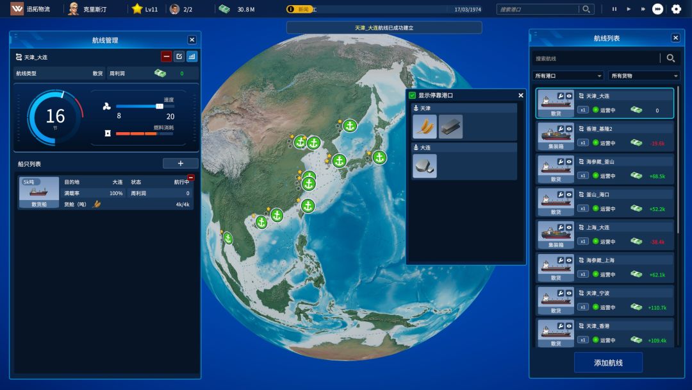The height and width of the screenshot is (390, 692).
Task: Click the 30.8M cash balance icon
Action: click(225, 9)
